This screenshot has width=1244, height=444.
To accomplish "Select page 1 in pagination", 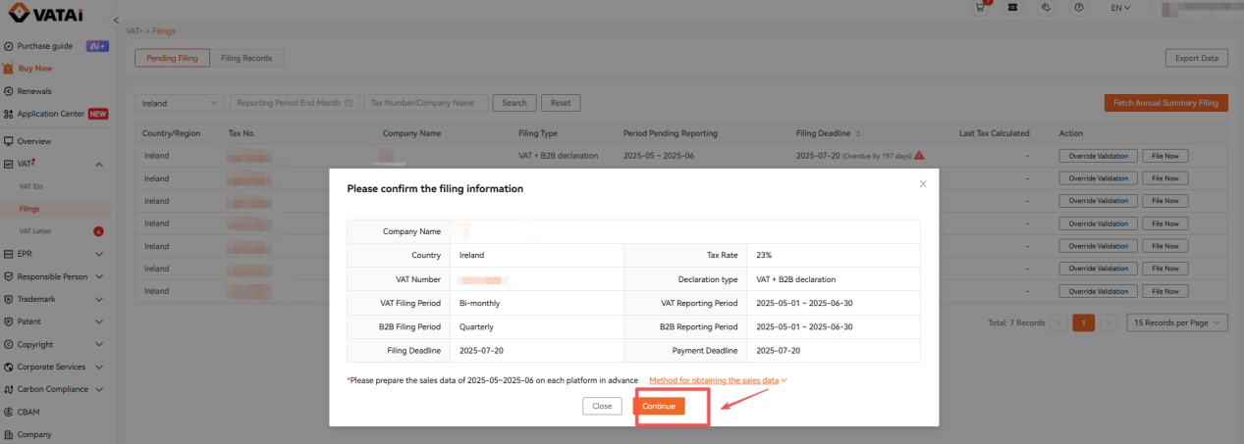I will coord(1084,321).
